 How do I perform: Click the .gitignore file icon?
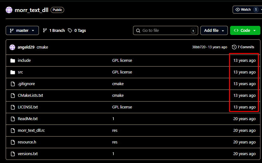pos(13,84)
